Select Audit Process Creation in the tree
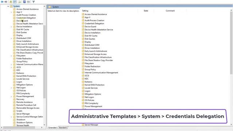Screen dimensions: 233x131 (26, 15)
